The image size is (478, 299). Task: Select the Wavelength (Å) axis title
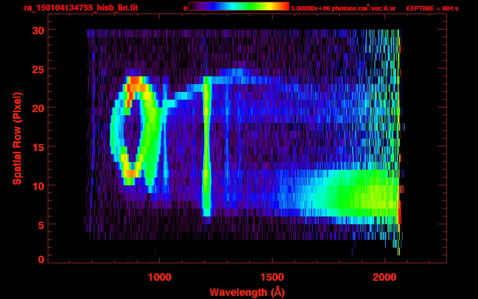click(246, 292)
